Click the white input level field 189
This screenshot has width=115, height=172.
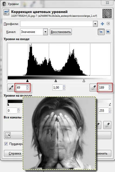point(104,87)
